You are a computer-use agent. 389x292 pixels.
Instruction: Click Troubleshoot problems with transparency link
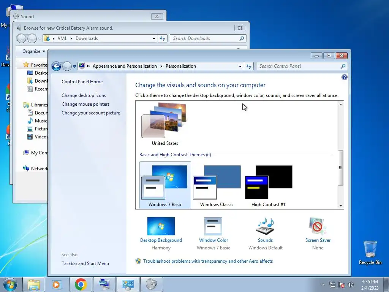[x=208, y=261]
